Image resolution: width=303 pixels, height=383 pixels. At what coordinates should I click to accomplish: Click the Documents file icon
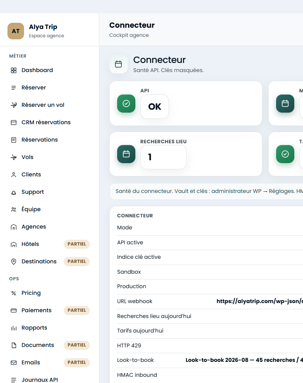coord(14,345)
